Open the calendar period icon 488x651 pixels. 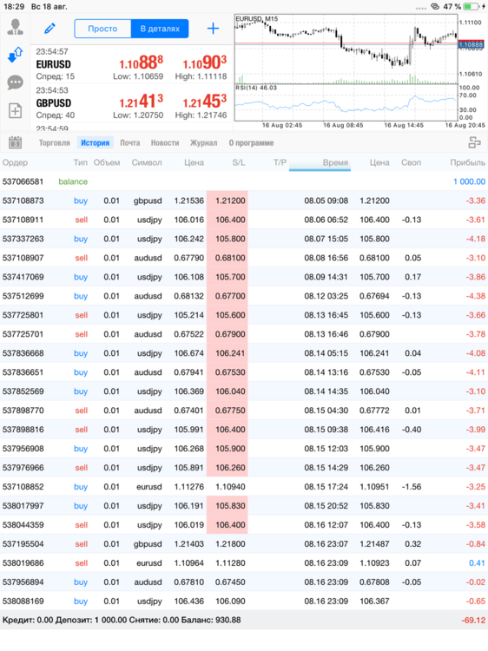pos(16,142)
